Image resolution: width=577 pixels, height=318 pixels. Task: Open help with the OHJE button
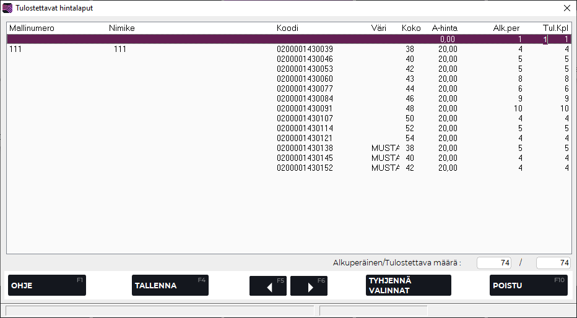click(x=47, y=286)
